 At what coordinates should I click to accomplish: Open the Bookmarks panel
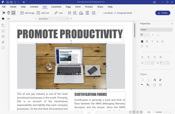coord(3,31)
